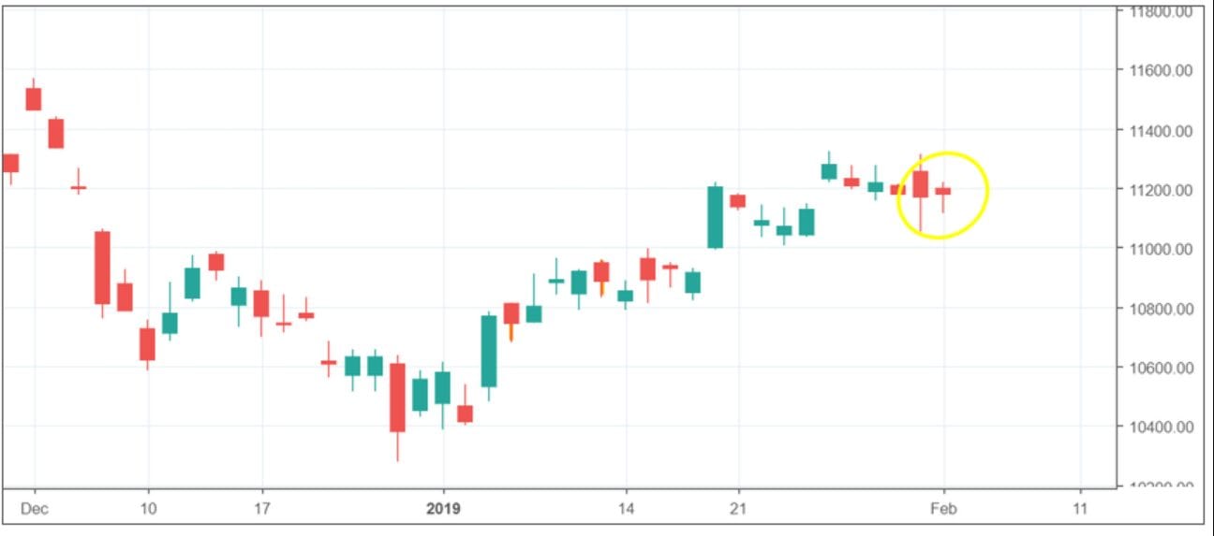Click the topmost red candle above the Dec label
Viewport: 1214px width, 536px height.
click(x=34, y=99)
